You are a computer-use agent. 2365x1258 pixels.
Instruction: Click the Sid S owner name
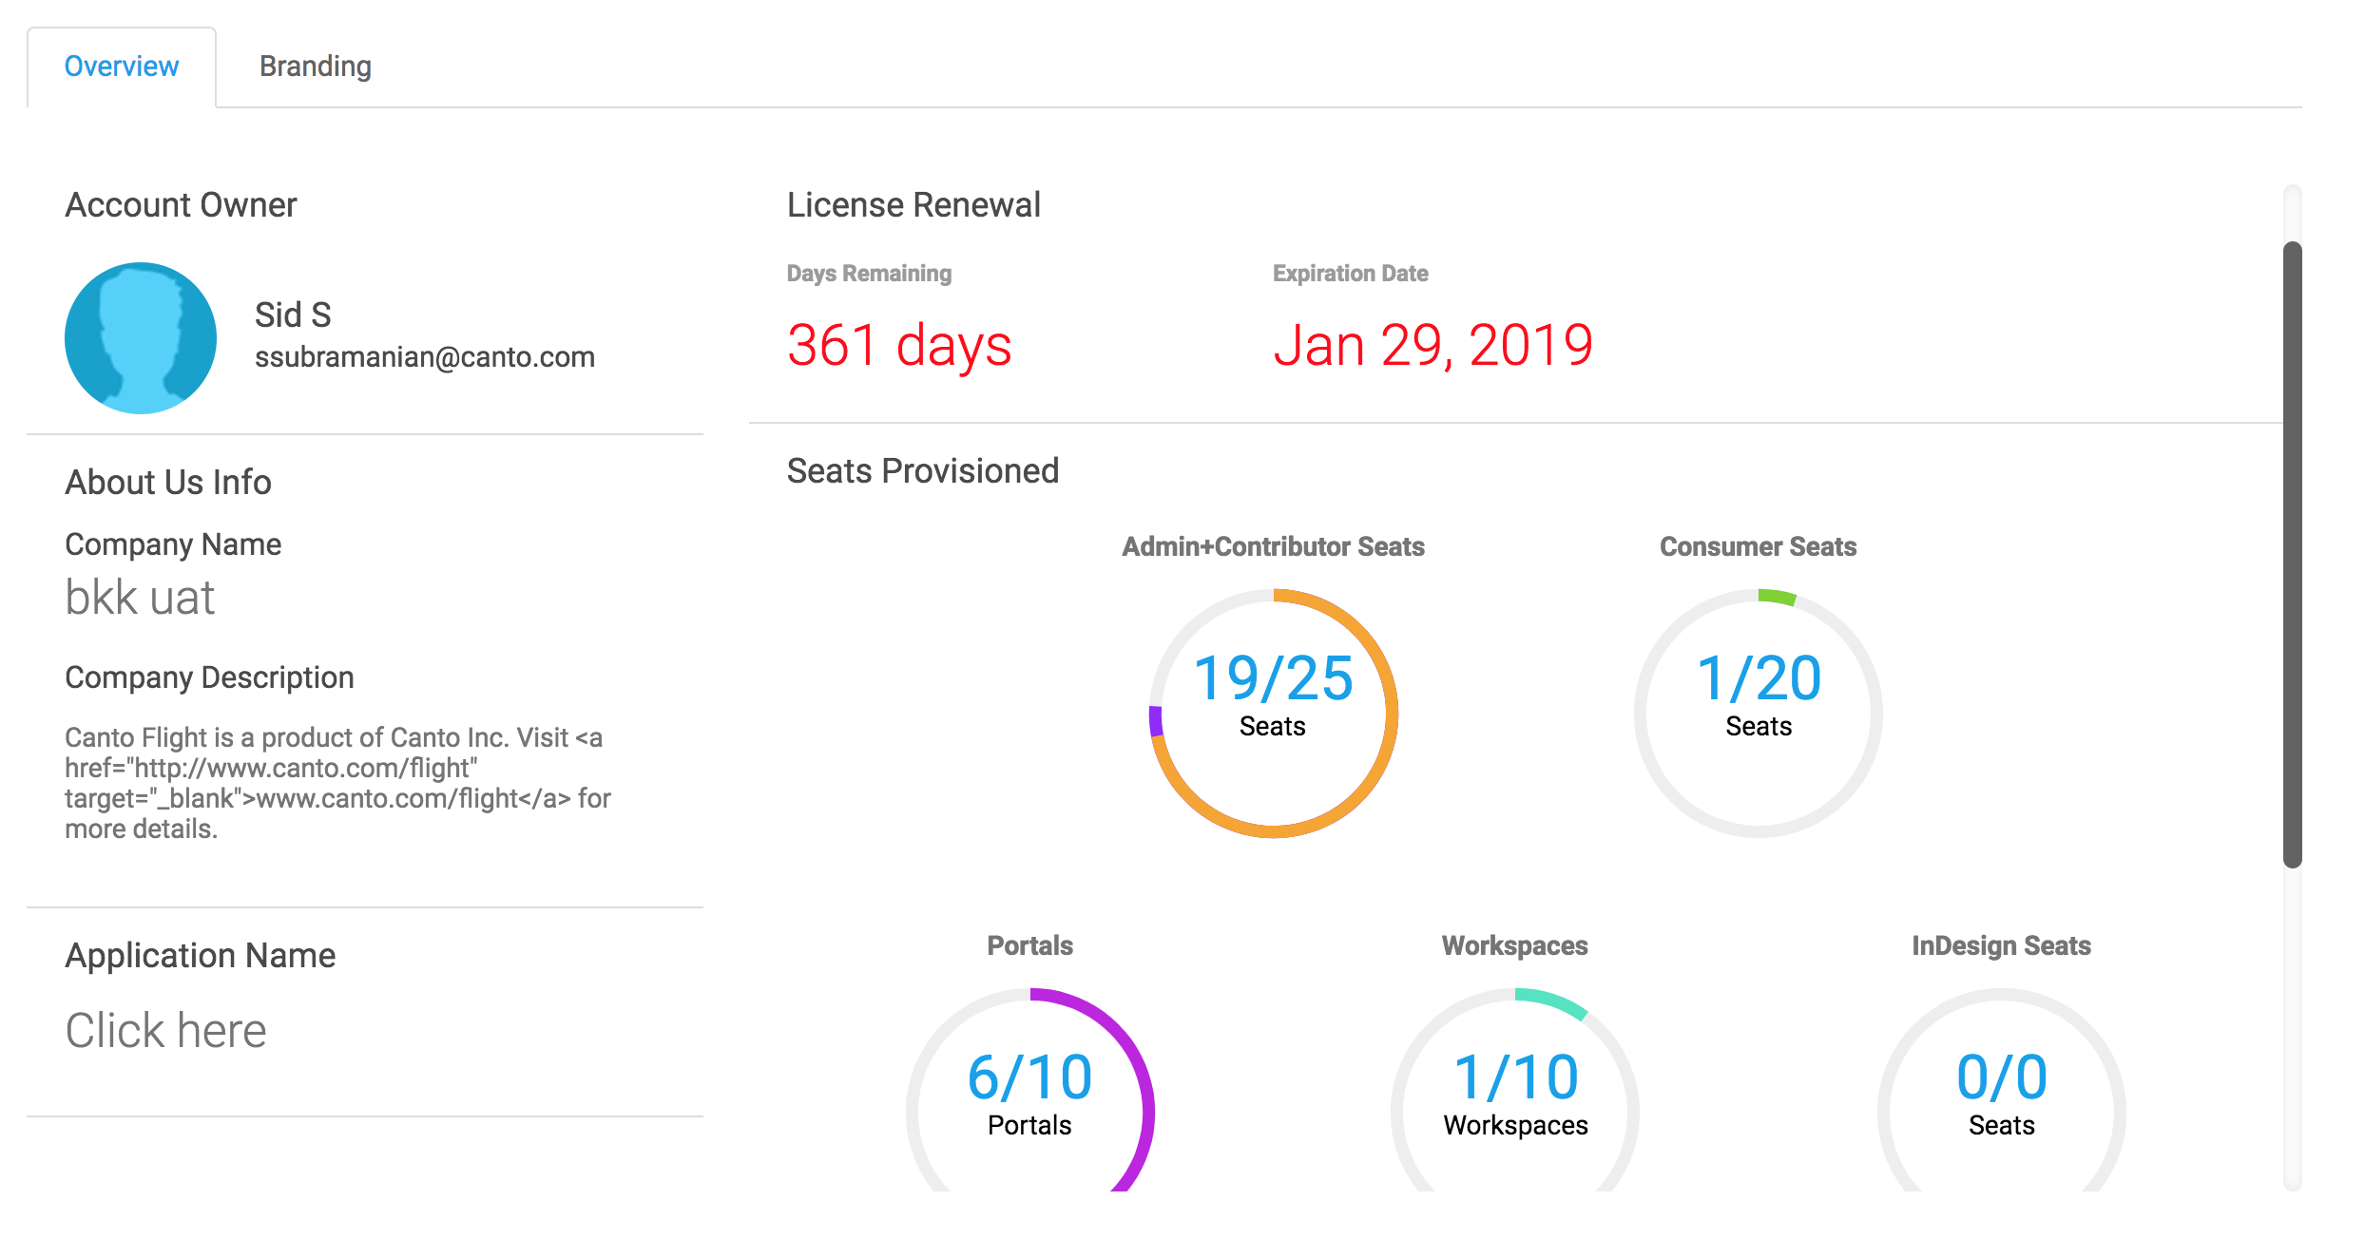(293, 314)
